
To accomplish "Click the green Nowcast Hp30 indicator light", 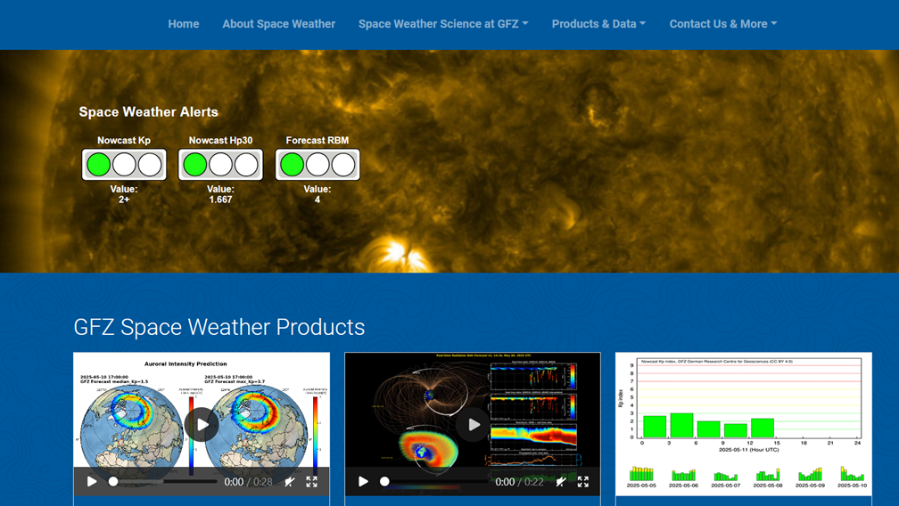I will point(195,164).
